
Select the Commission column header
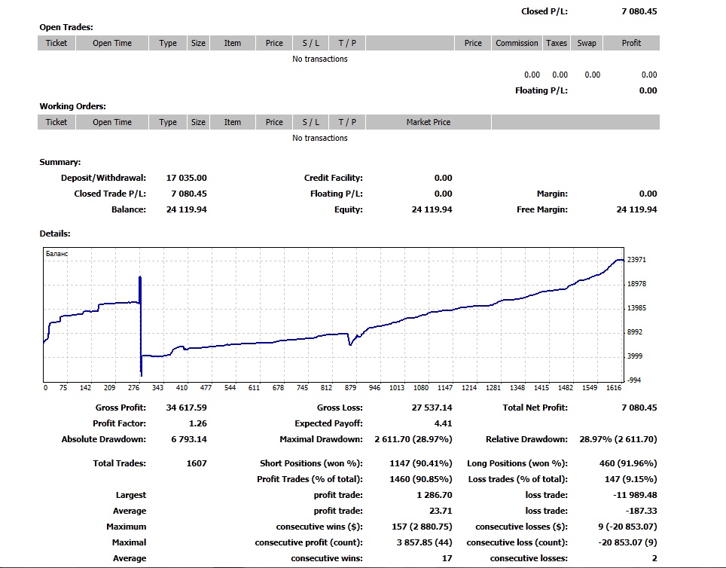517,43
